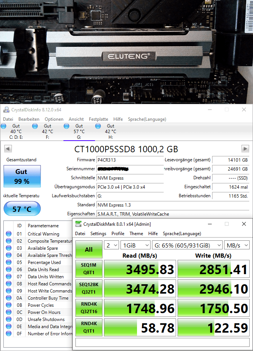253x351 pixels.
Task: Click the Parametername column header
Action: point(43,226)
